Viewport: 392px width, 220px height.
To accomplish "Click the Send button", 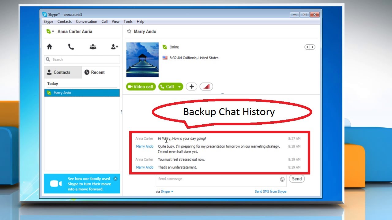I will pyautogui.click(x=297, y=179).
